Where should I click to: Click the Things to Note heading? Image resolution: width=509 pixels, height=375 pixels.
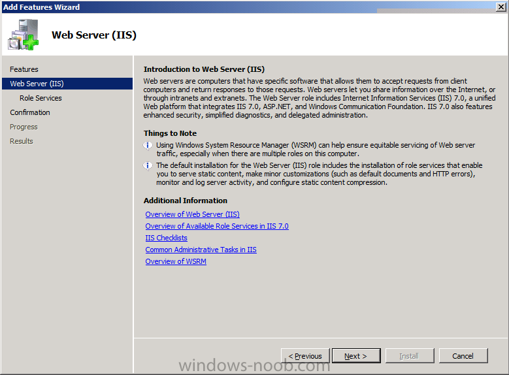pos(170,133)
